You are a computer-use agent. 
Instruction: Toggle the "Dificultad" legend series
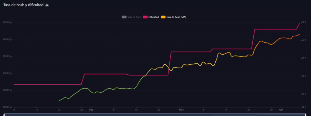151,17
